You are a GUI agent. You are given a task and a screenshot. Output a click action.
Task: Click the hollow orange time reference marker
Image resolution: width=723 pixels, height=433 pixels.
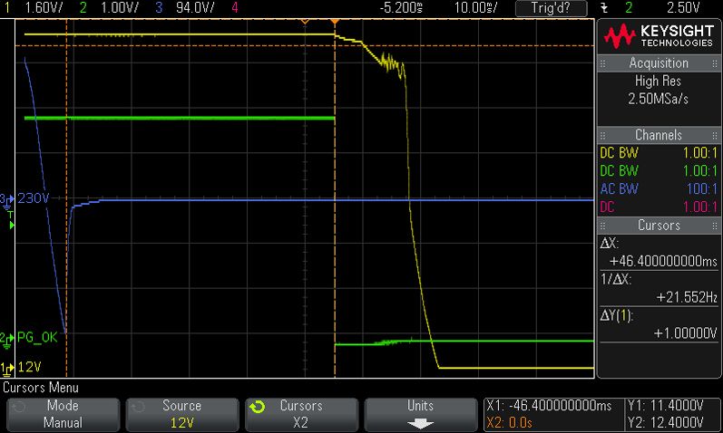[x=305, y=22]
